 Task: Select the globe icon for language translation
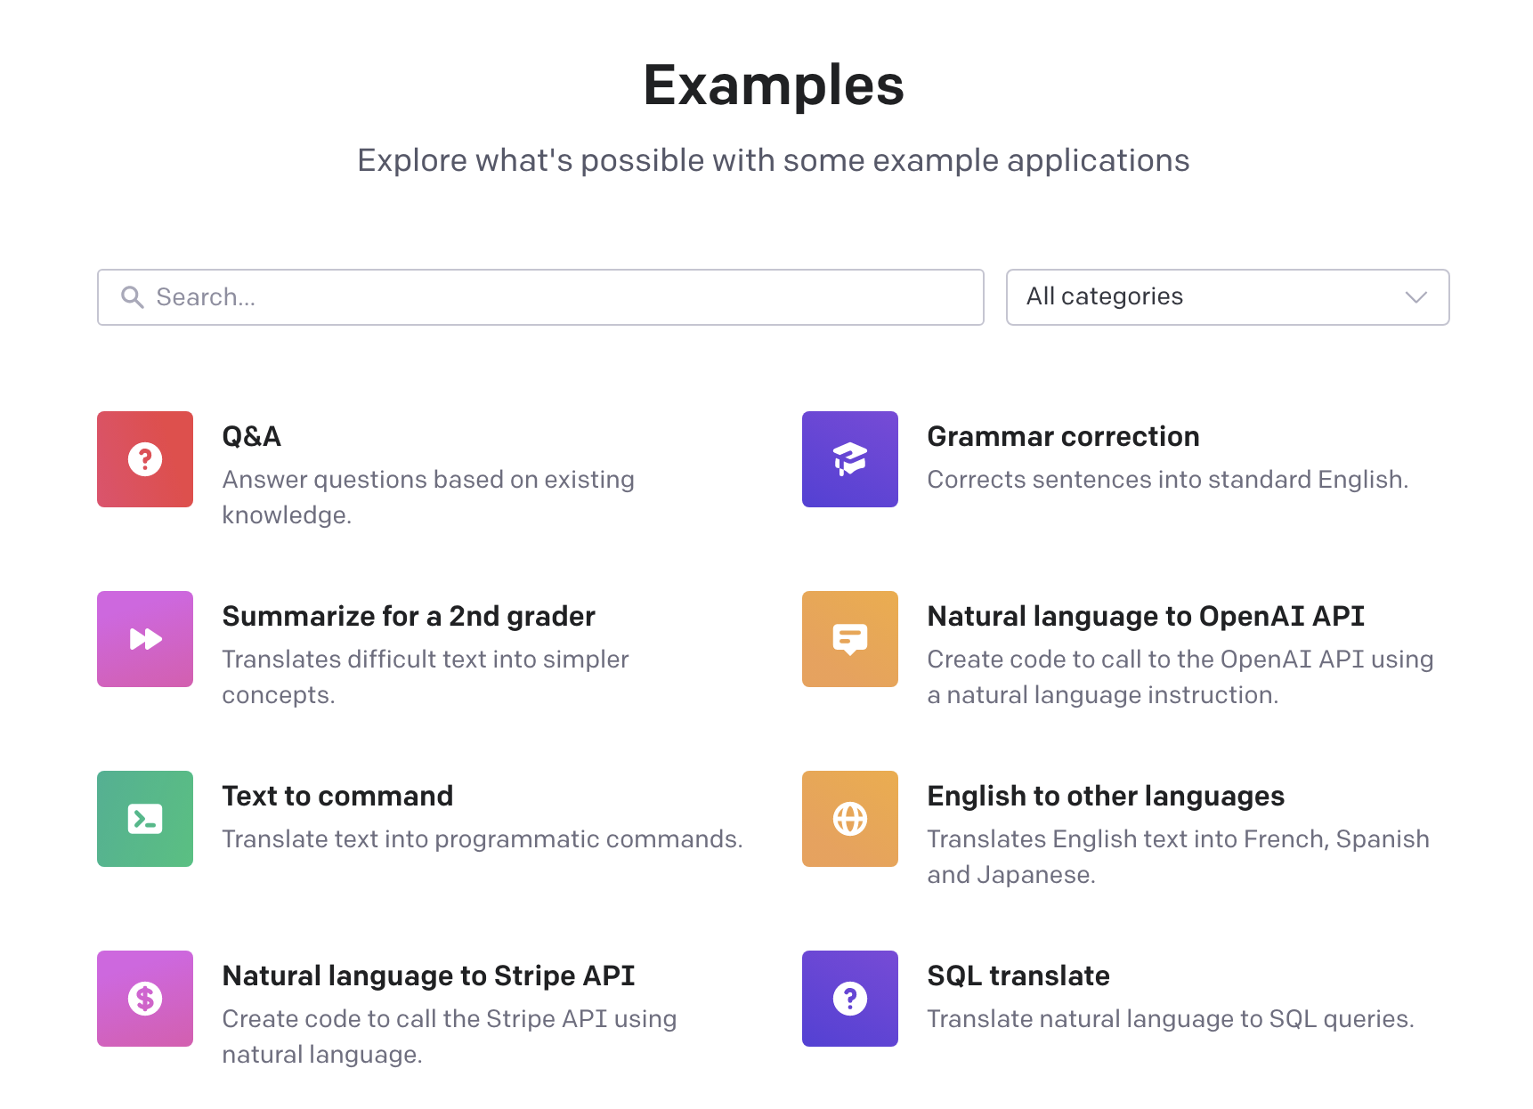849,819
